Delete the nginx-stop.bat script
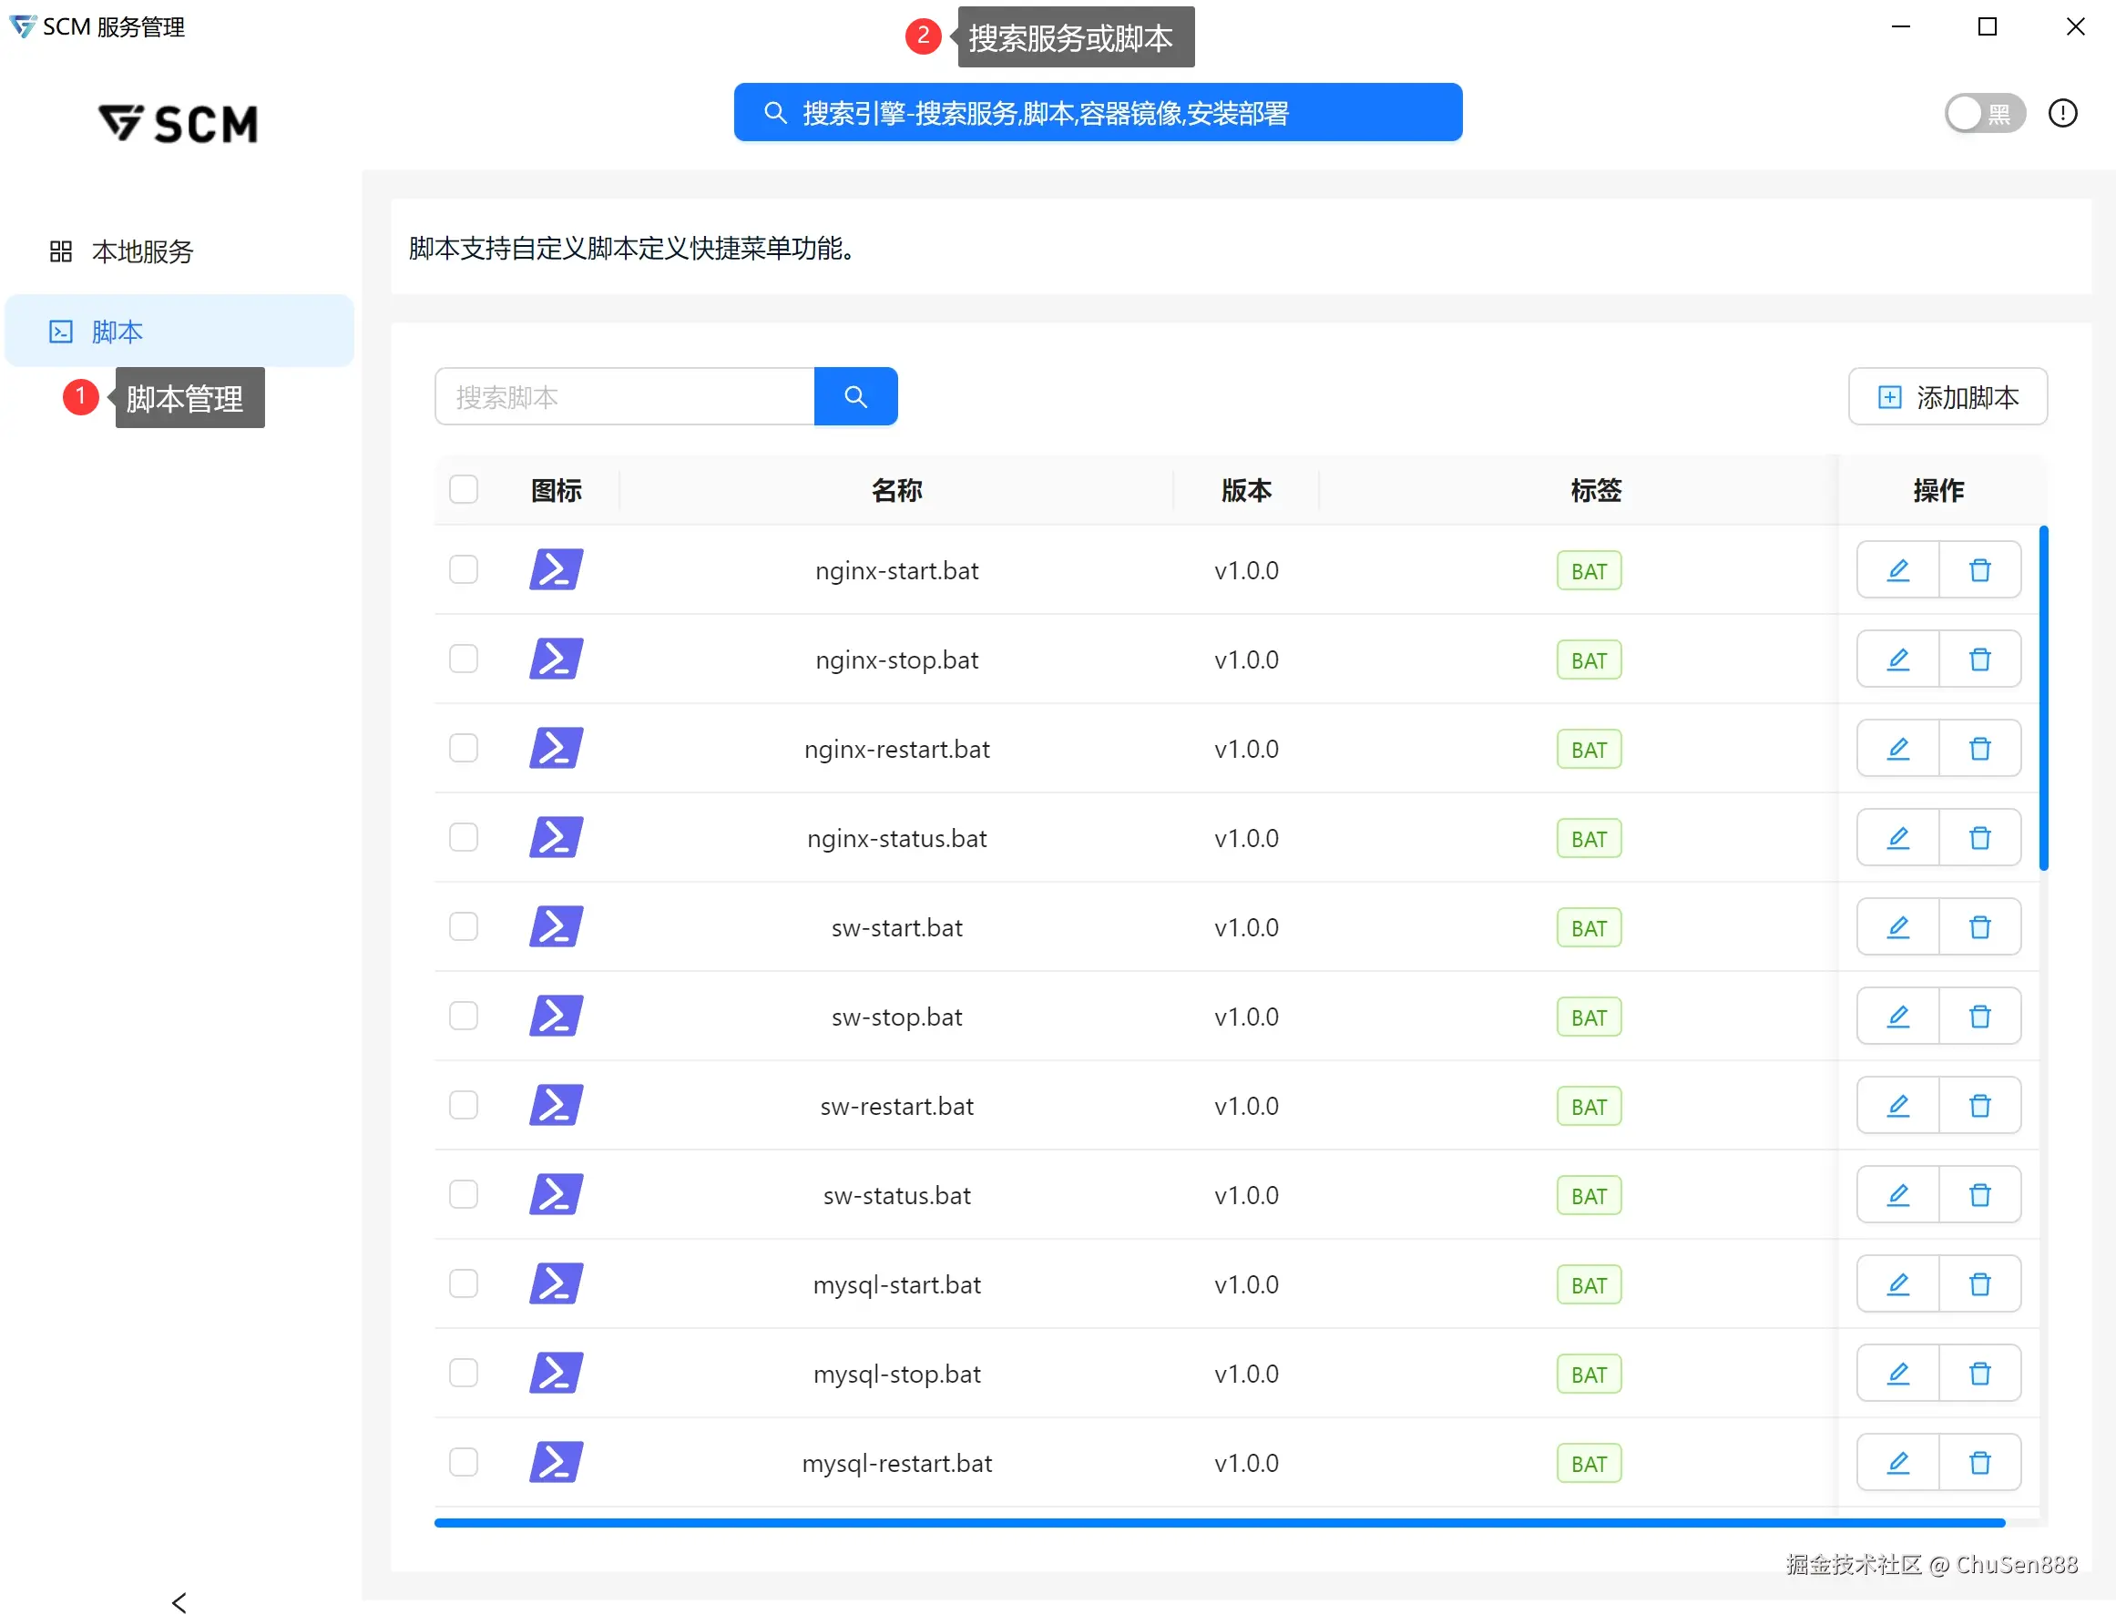2116x1615 pixels. 1979,659
